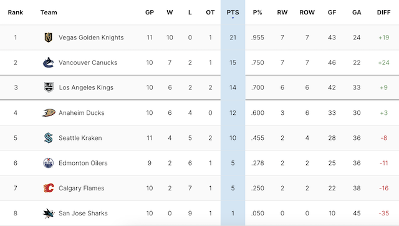Open the Vegas Golden Knights team link
Viewport: 399px width, 226px height.
(91, 37)
